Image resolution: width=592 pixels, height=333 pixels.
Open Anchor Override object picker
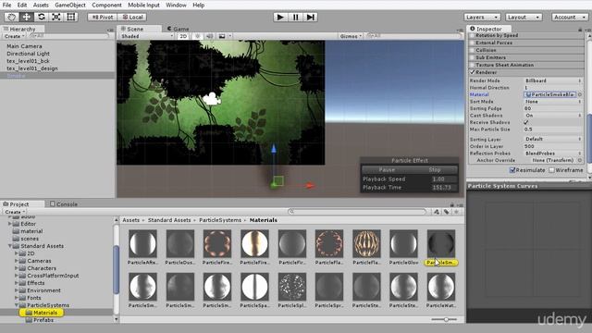tap(580, 160)
